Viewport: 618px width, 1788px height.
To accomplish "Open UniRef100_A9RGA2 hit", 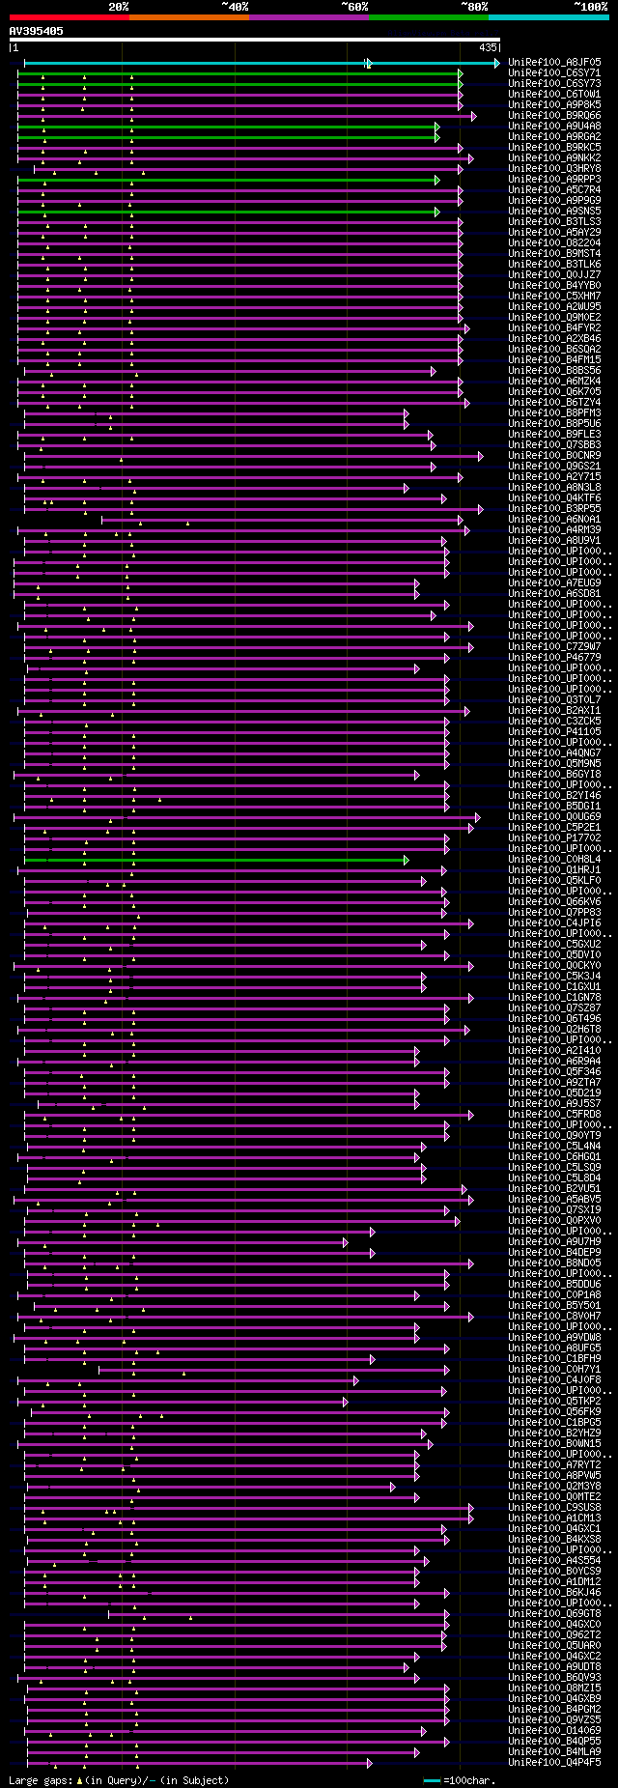I will 554,136.
